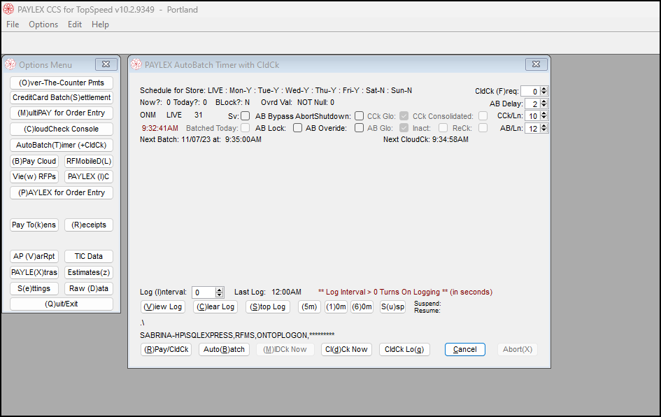Launch (M)ultiPAY for Order Entry

62,113
